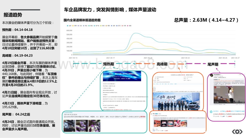The image size is (246, 138).
Task: Click the 高峰期 phase label
Action: 162,64
